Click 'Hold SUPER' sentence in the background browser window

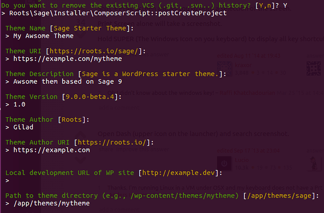click(x=211, y=39)
